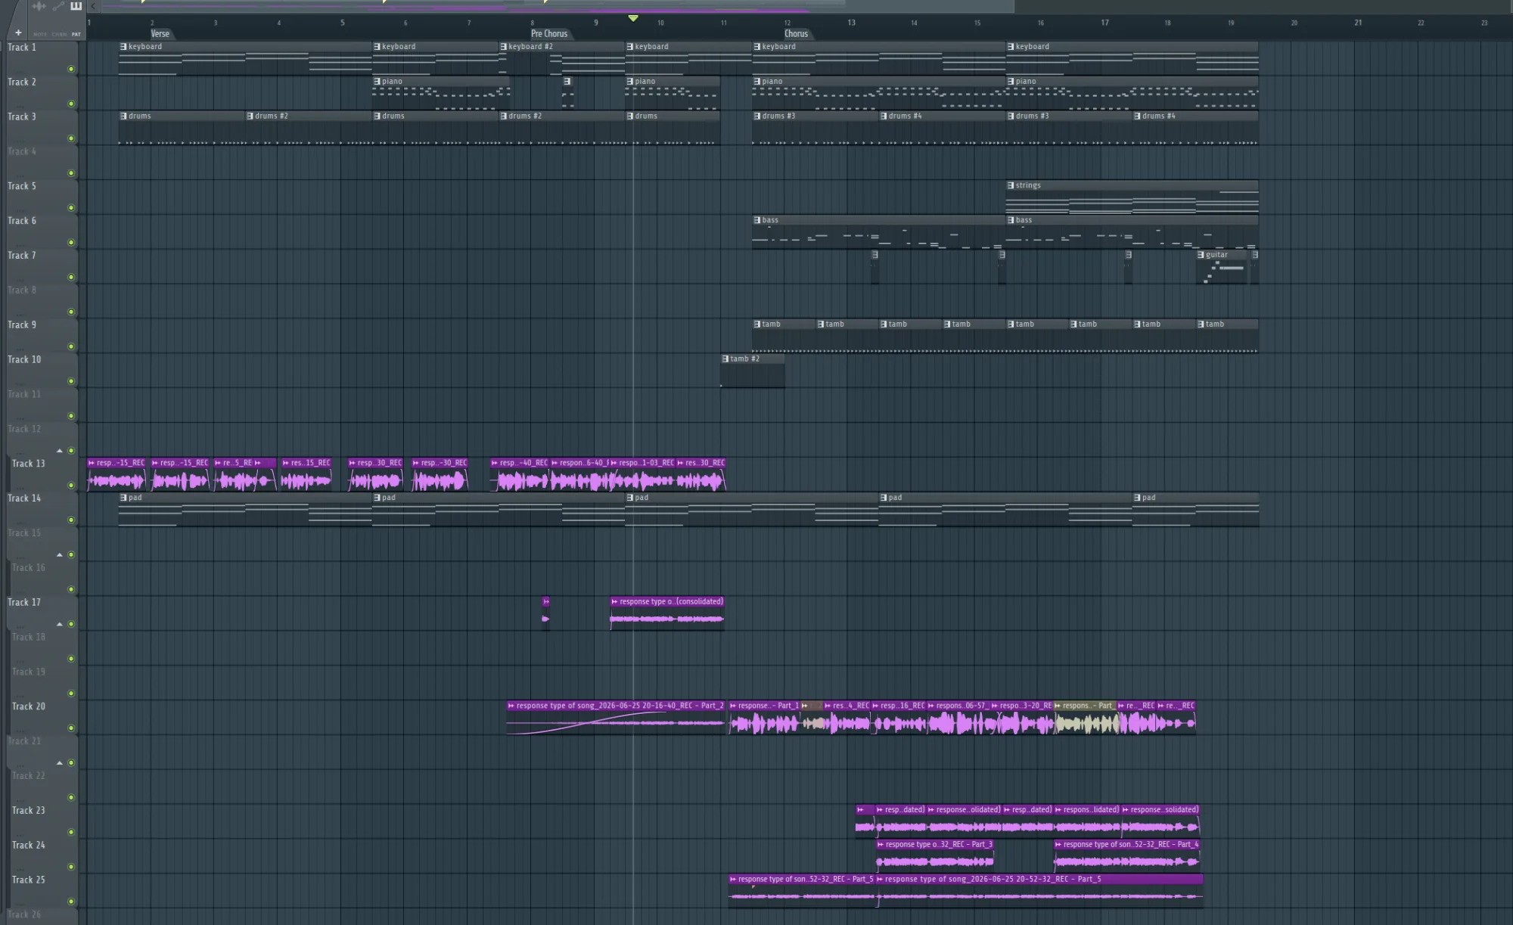Image resolution: width=1513 pixels, height=925 pixels.
Task: Select the Track 9 header label
Action: [x=22, y=324]
